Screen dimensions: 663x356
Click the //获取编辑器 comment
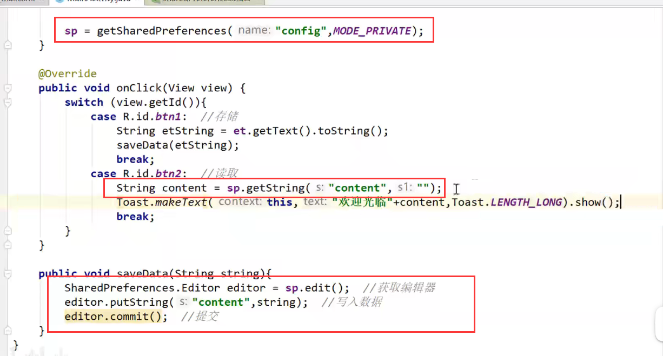399,288
